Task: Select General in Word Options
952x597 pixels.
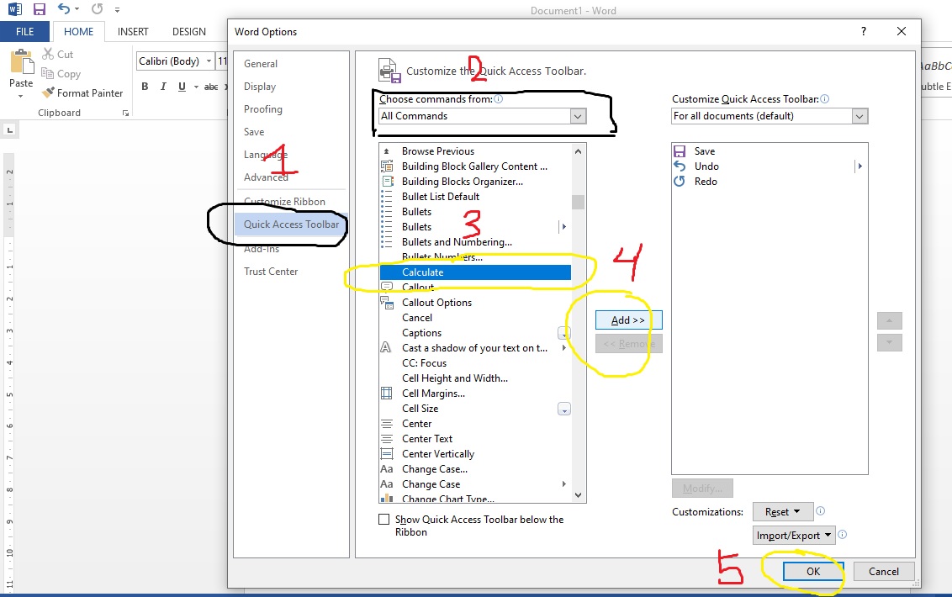Action: pos(261,64)
